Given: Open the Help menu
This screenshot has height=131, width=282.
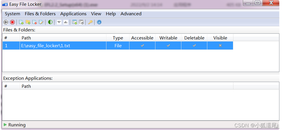Looking at the screenshot, I should [x=111, y=14].
